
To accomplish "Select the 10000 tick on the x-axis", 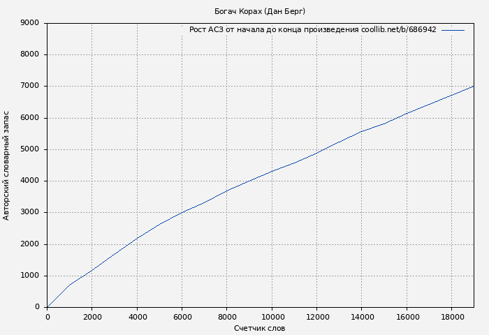I will click(272, 316).
